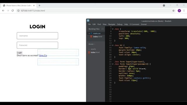The width and height of the screenshot is (187, 105).
Task: Open the View menu in Brackets
Action: [105, 24]
